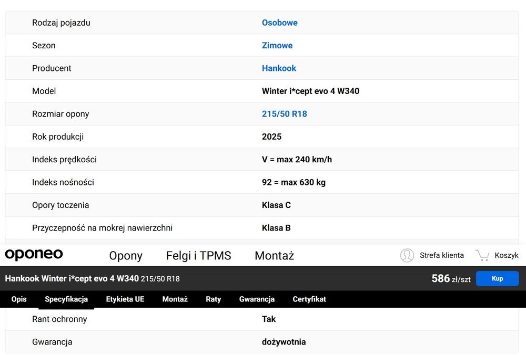Follow the Zimowe season link
The width and height of the screenshot is (526, 355).
pos(277,45)
